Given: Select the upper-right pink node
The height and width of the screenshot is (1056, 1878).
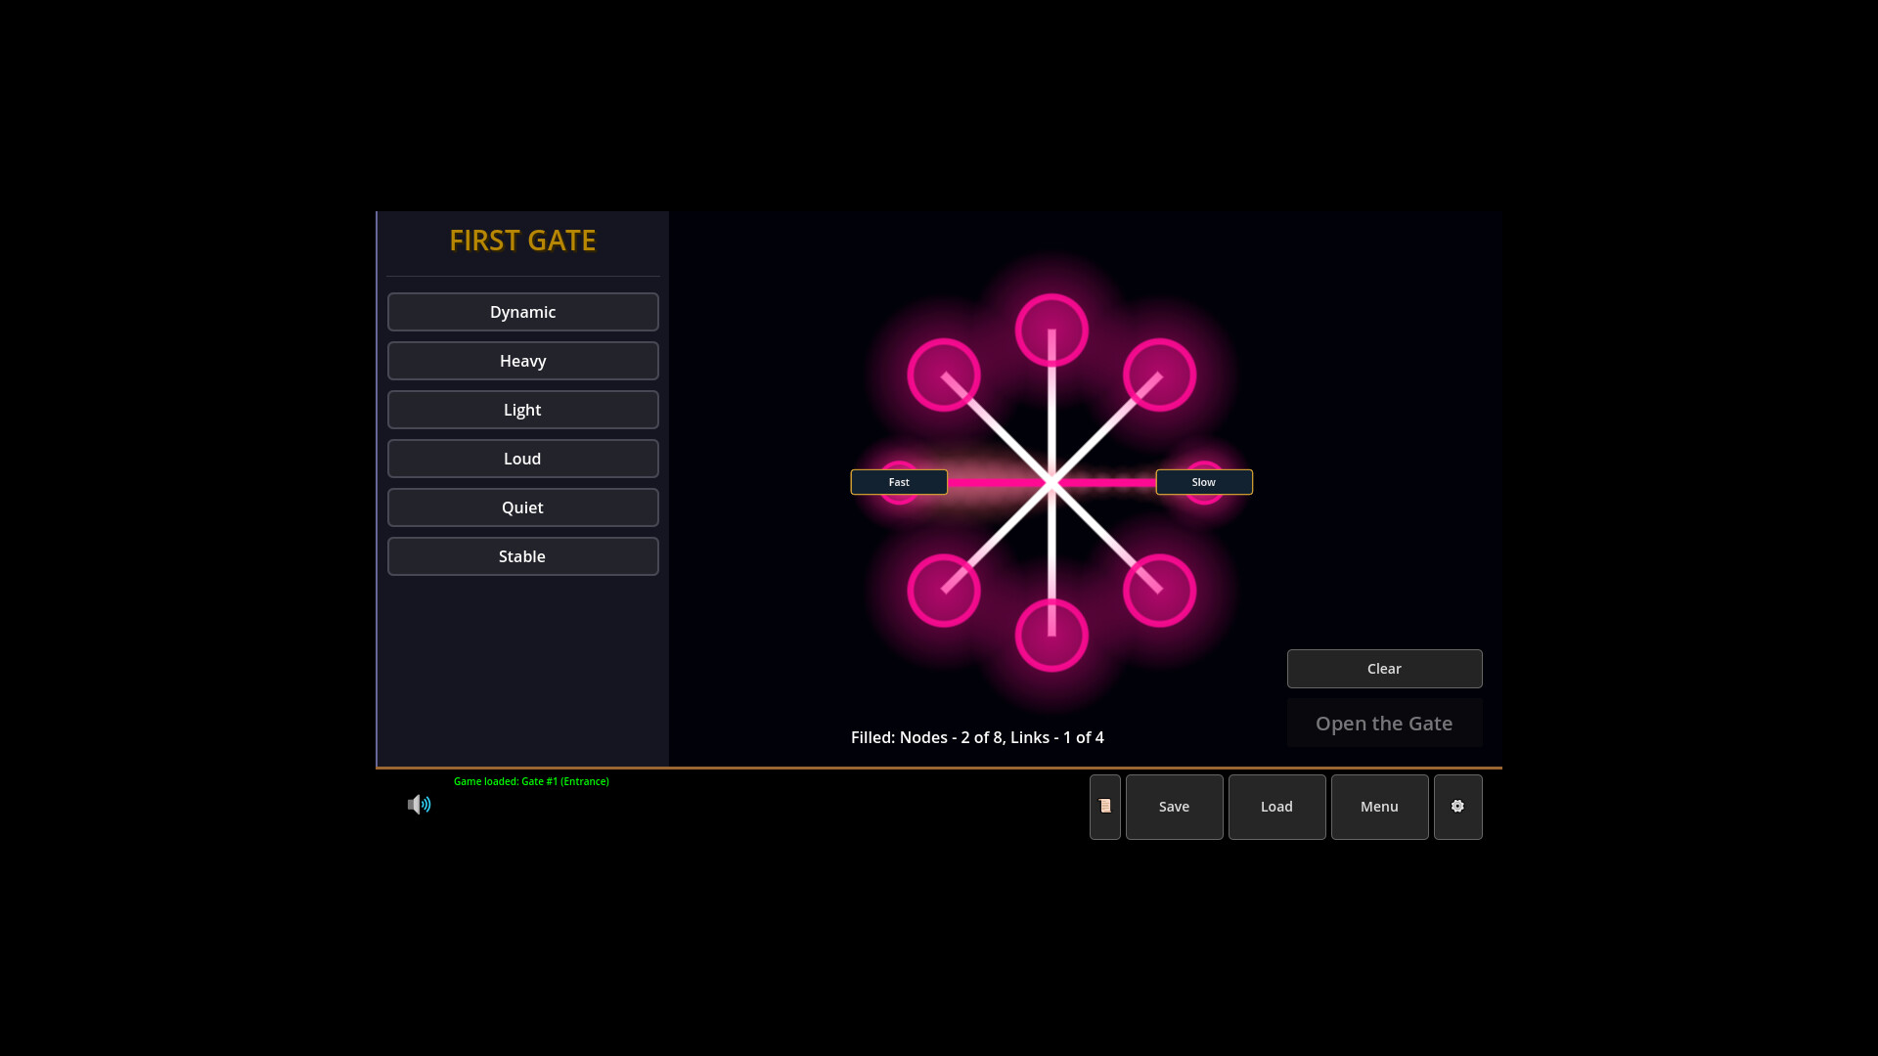Looking at the screenshot, I should pos(1158,374).
